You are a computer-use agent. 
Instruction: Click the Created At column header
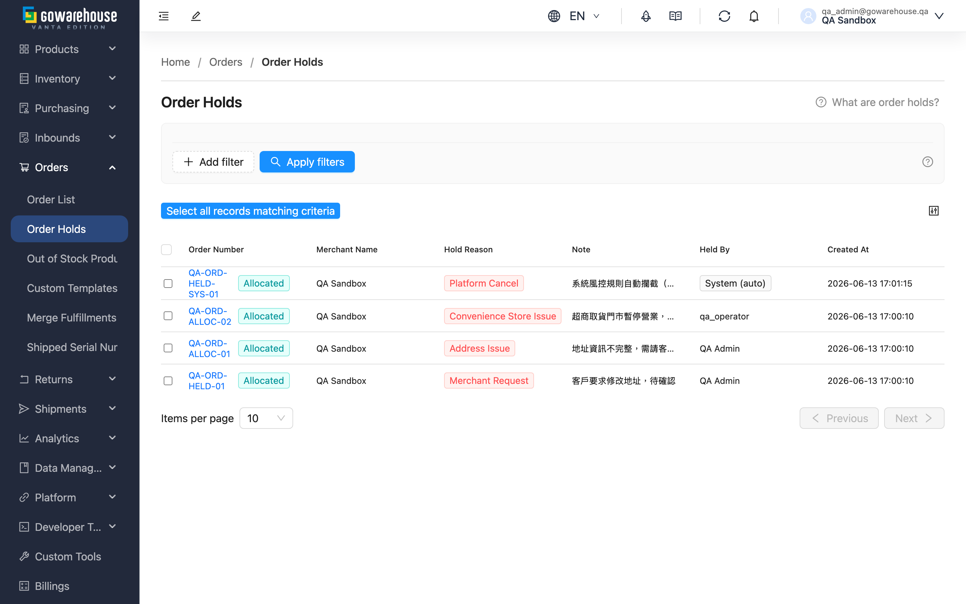(848, 250)
